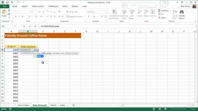Switch to Normal view icon in status bar
This screenshot has width=198, height=111.
point(154,109)
